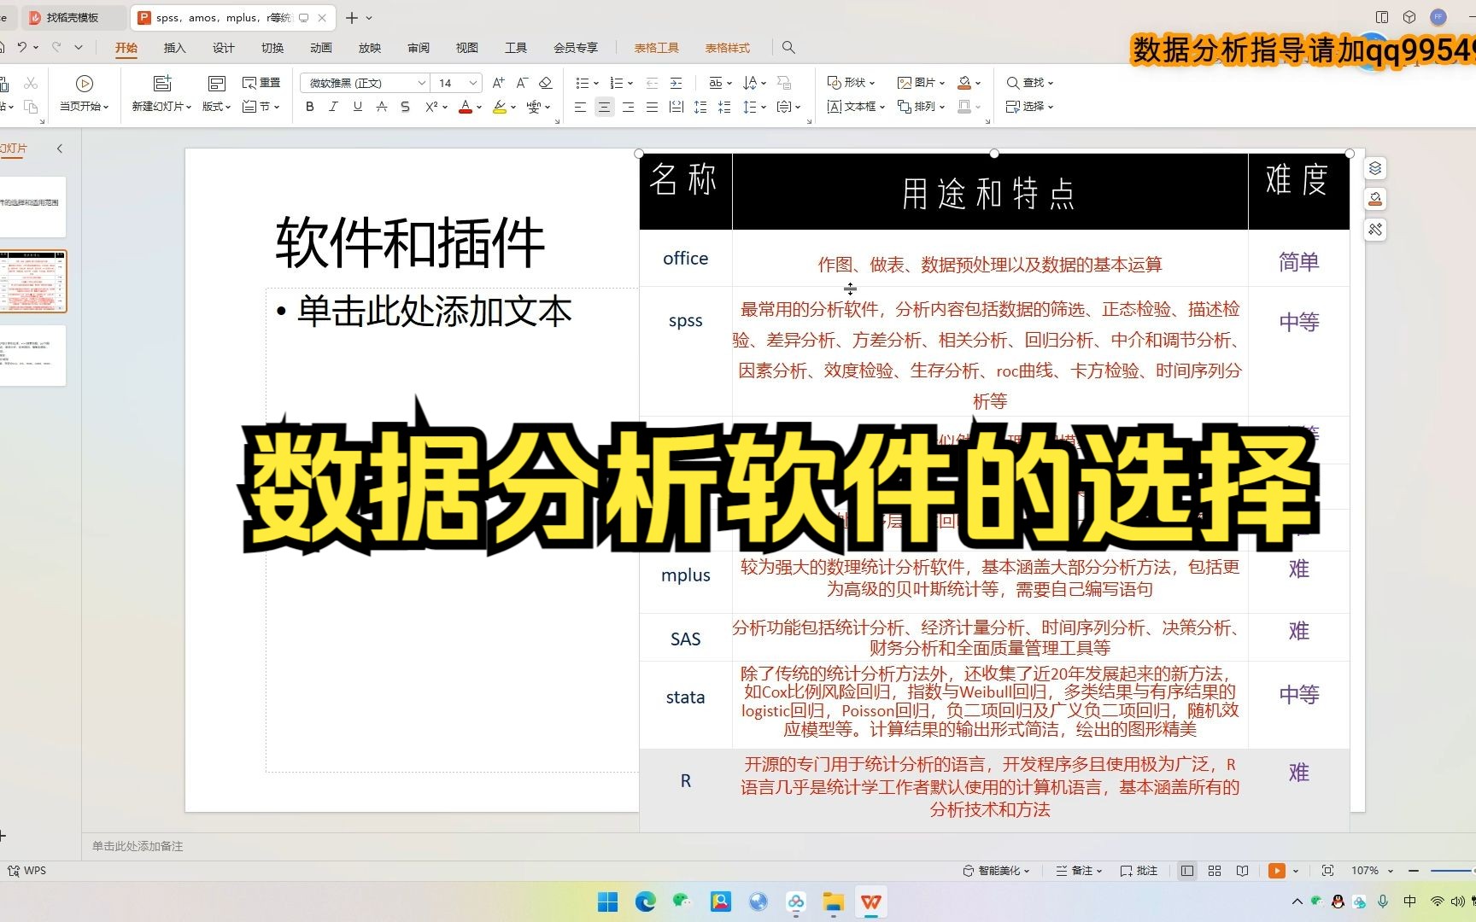Select the third slide thumbnail
This screenshot has height=922, width=1476.
pos(32,355)
